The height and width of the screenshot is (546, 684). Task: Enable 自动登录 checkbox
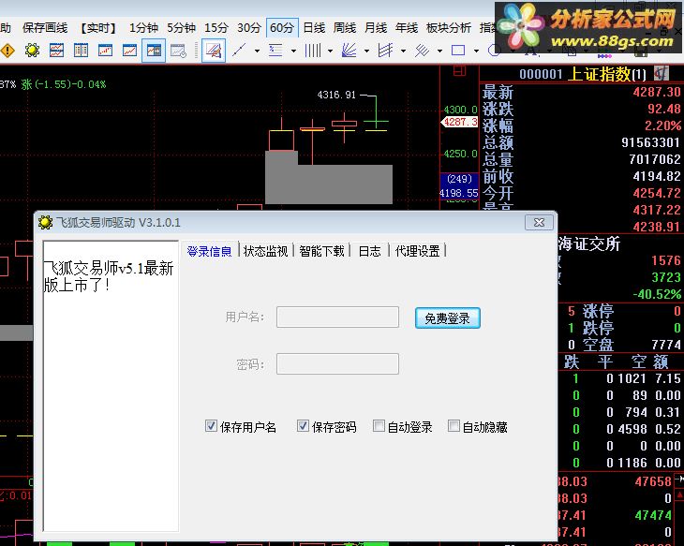pos(379,425)
